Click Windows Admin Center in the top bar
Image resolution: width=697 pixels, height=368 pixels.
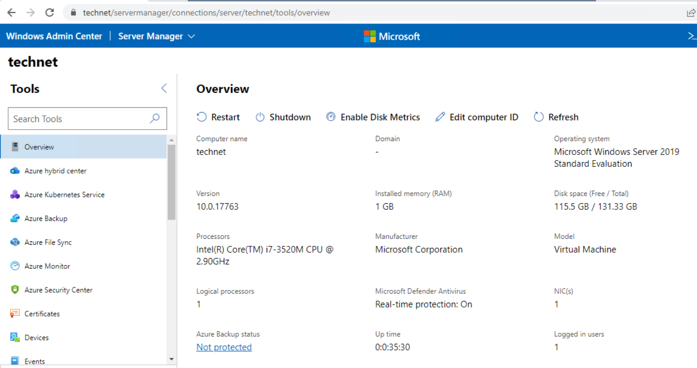pyautogui.click(x=54, y=36)
